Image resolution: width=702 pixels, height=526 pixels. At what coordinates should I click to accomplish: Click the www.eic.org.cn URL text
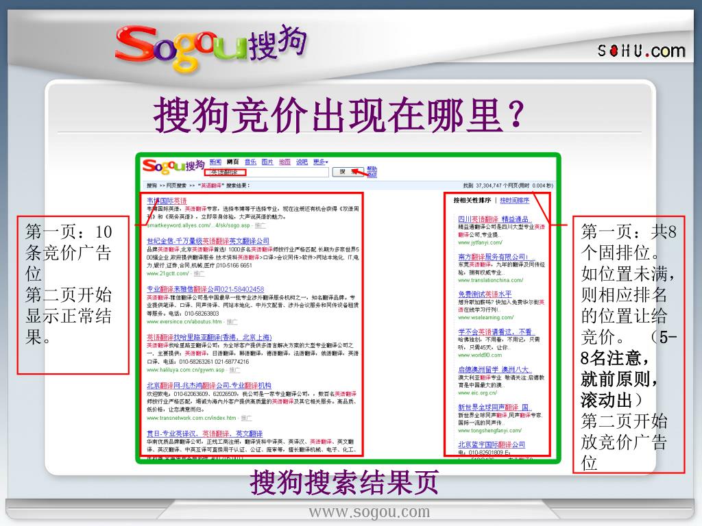pyautogui.click(x=478, y=393)
